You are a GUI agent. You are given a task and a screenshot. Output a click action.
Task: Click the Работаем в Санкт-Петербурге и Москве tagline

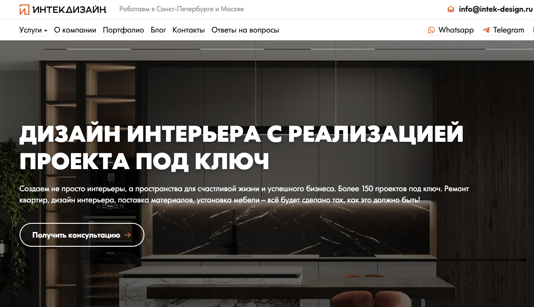point(181,9)
